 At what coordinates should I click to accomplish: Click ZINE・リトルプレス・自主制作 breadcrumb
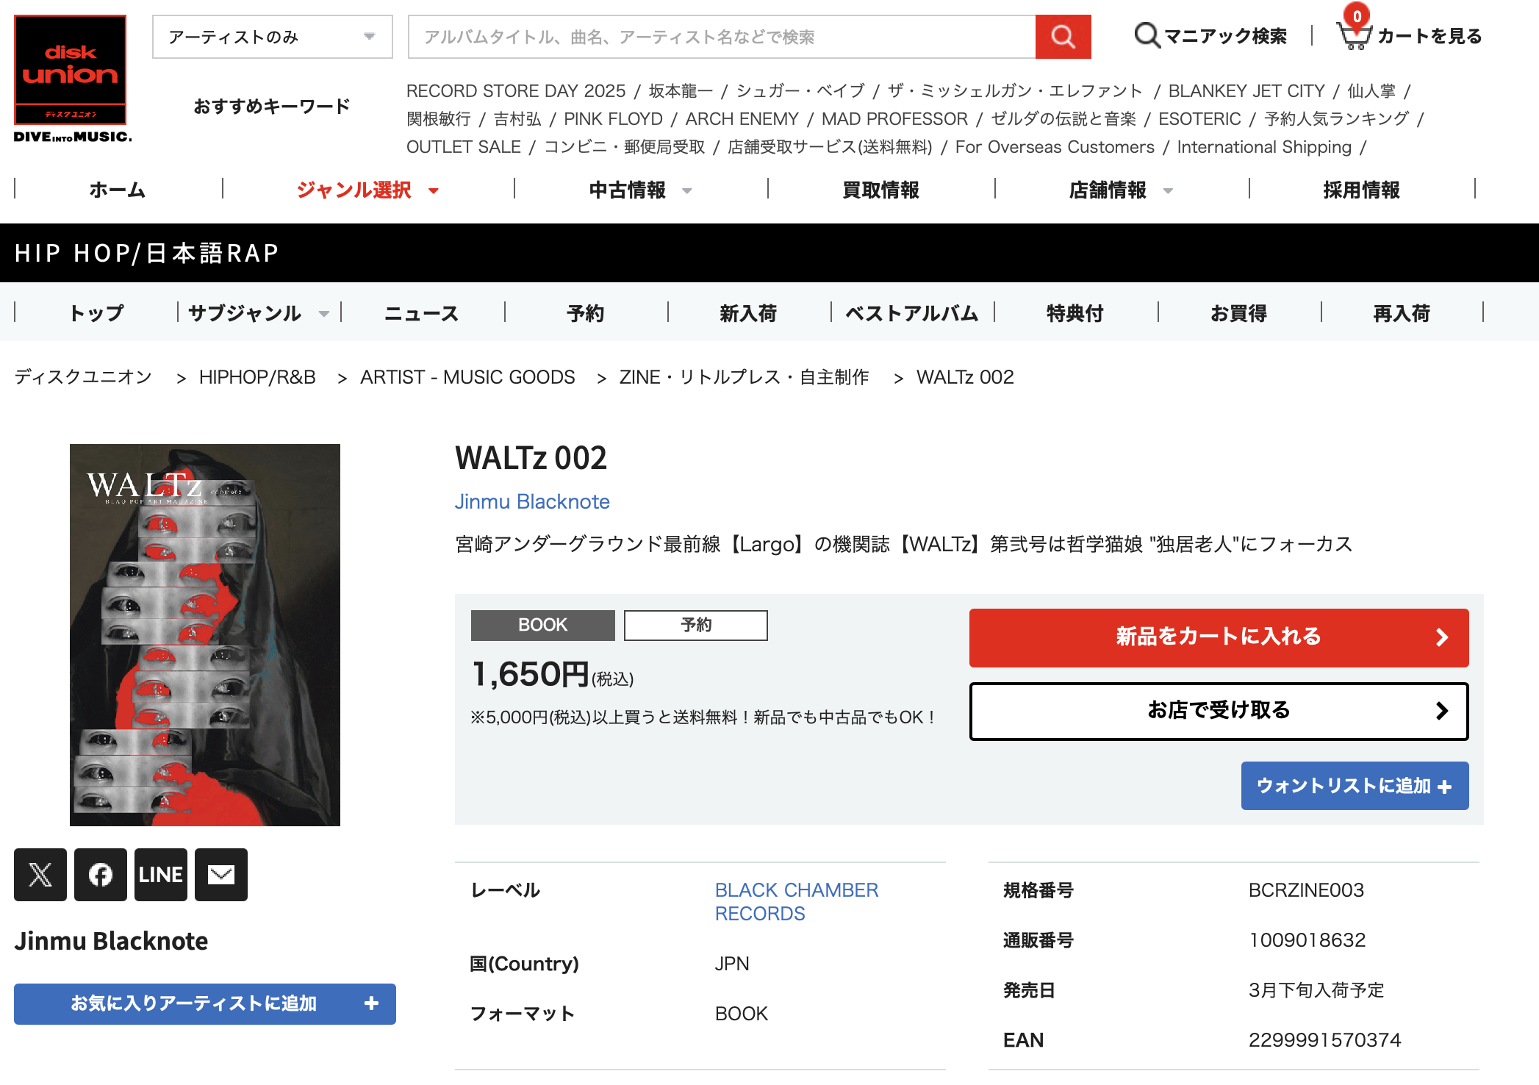tap(744, 377)
